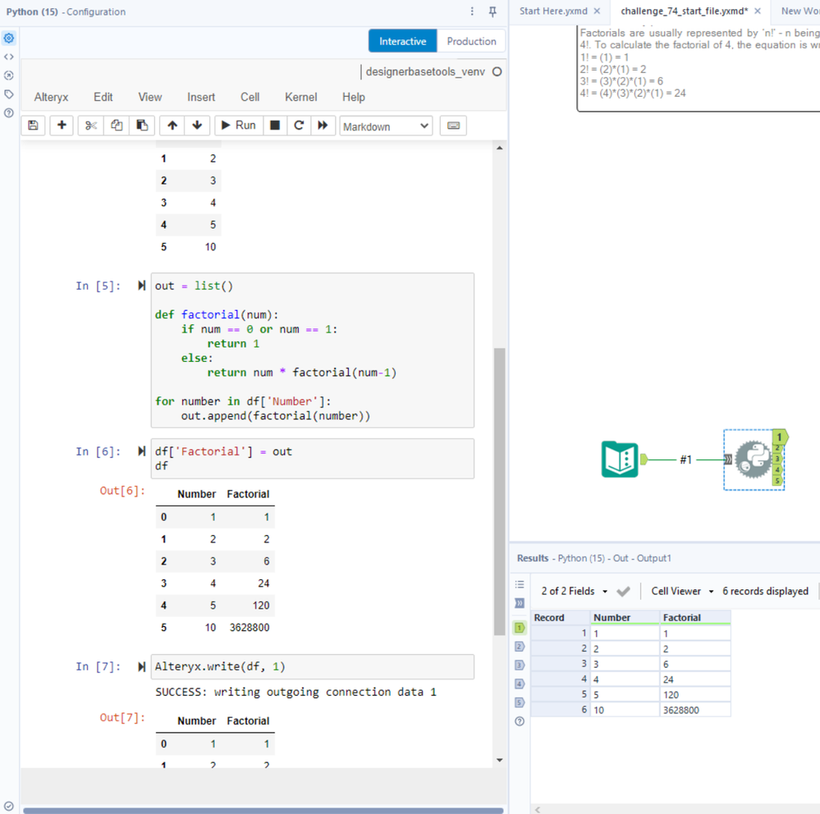Viewport: 820px width, 814px height.
Task: Show output anchor 2 in Results
Action: (x=519, y=647)
